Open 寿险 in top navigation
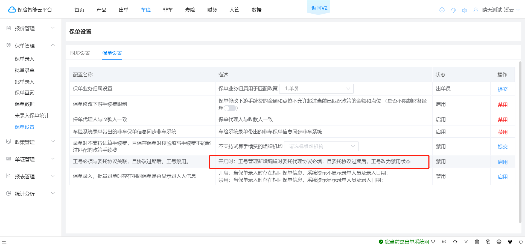This screenshot has width=525, height=246. pyautogui.click(x=190, y=10)
